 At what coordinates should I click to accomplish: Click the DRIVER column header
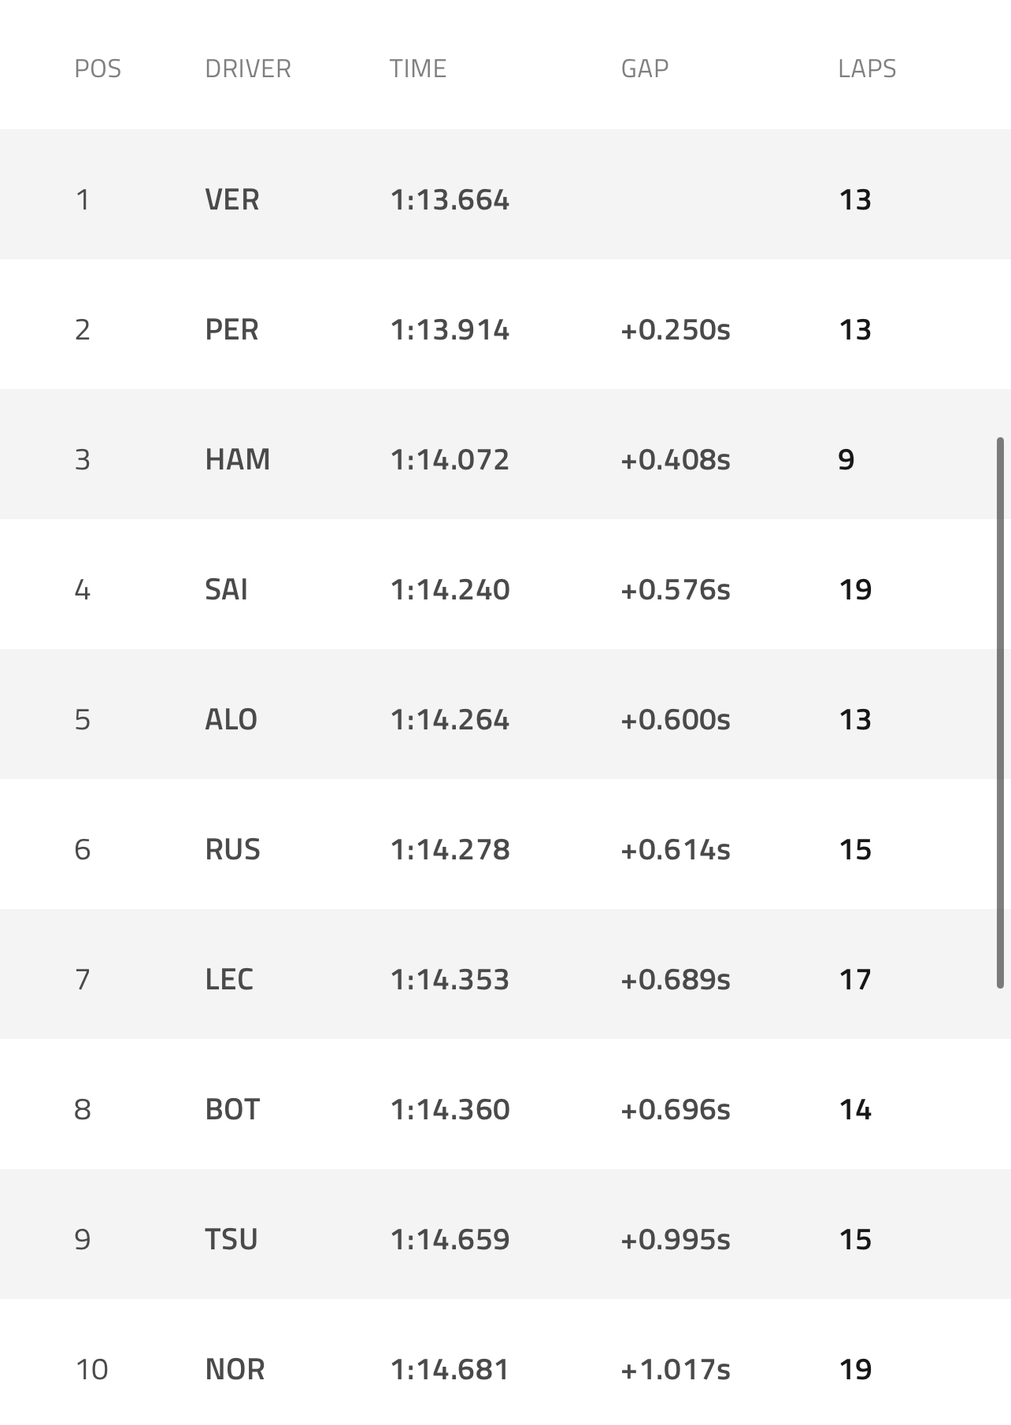[247, 69]
